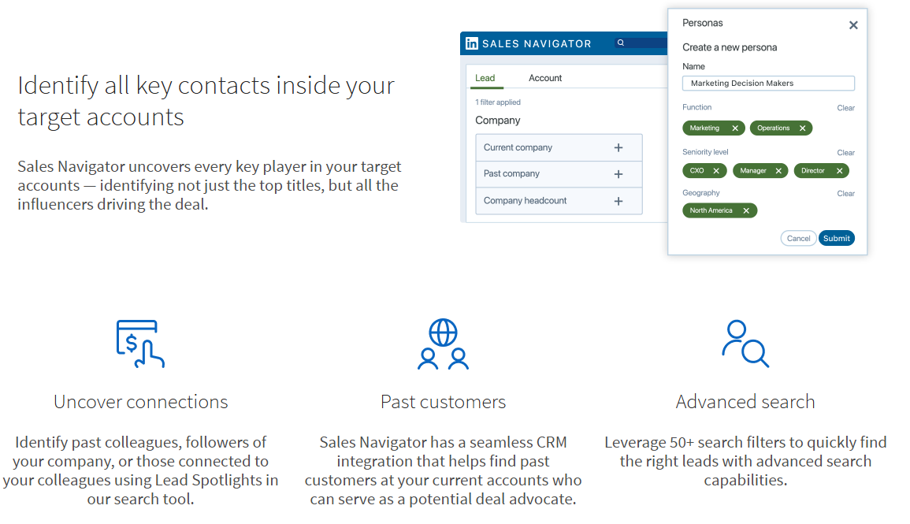This screenshot has width=910, height=524.
Task: Click the Submit button
Action: [x=836, y=239]
